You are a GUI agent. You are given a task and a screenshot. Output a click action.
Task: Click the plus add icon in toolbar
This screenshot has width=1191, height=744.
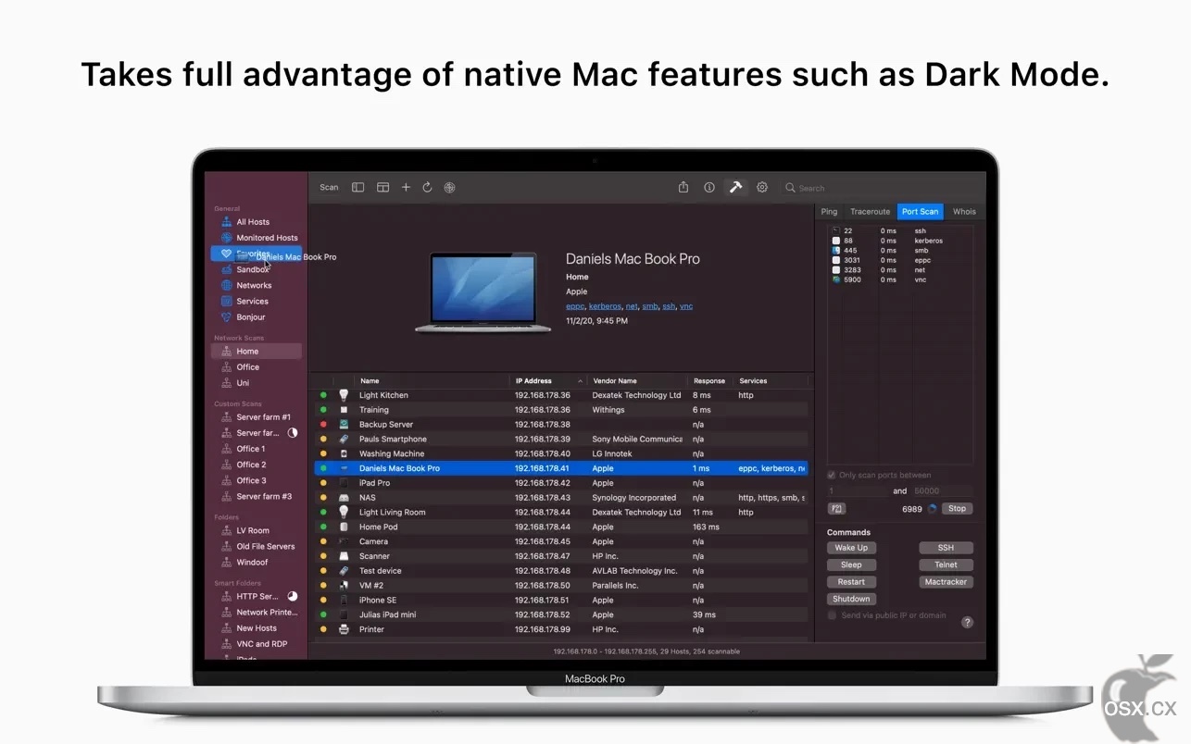[x=406, y=187]
